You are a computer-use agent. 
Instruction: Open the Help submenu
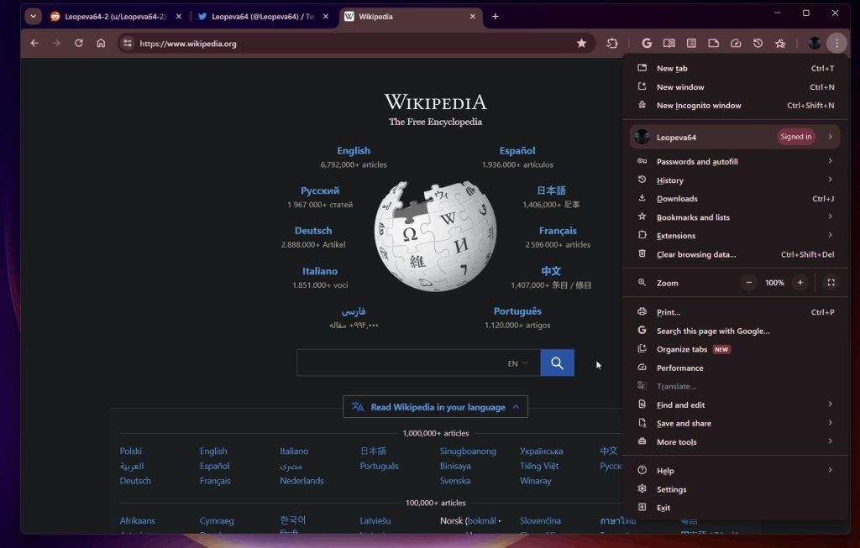coord(735,471)
